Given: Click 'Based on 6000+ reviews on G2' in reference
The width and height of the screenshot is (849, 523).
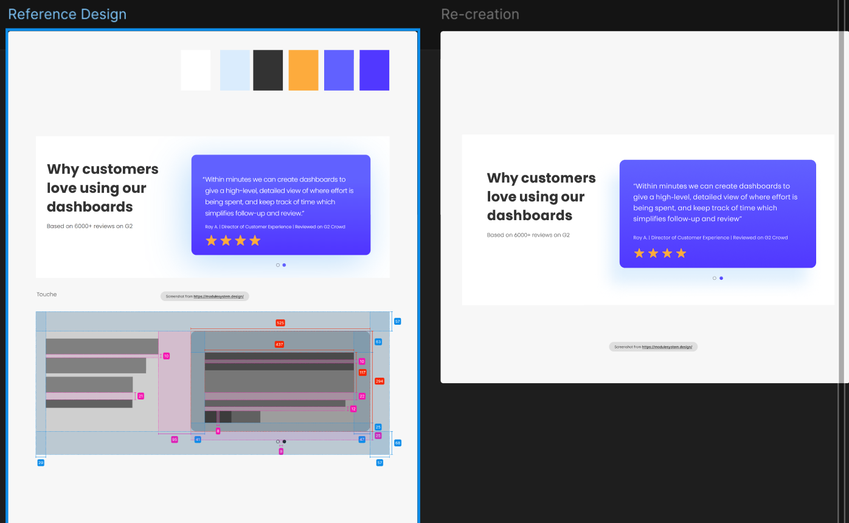Looking at the screenshot, I should tap(90, 226).
